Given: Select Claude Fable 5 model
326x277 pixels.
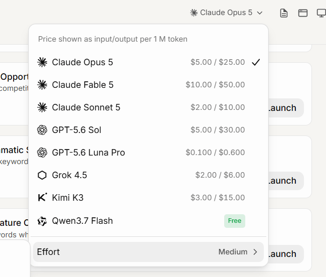Looking at the screenshot, I should (148, 85).
